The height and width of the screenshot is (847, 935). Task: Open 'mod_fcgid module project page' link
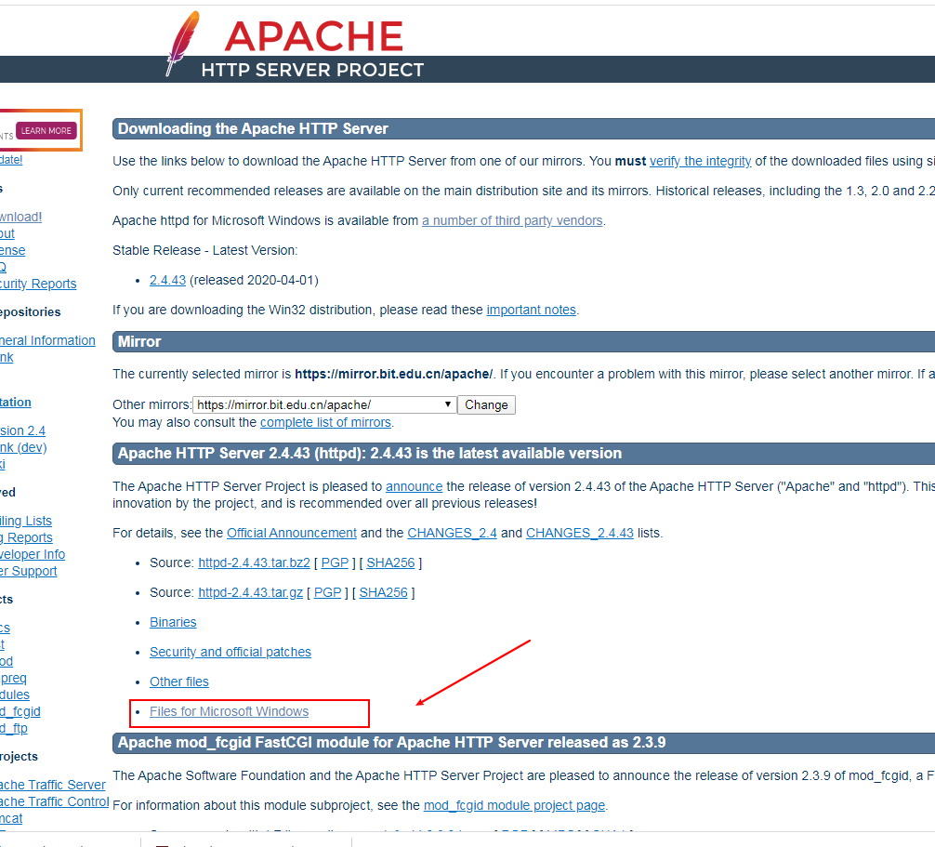click(x=514, y=806)
